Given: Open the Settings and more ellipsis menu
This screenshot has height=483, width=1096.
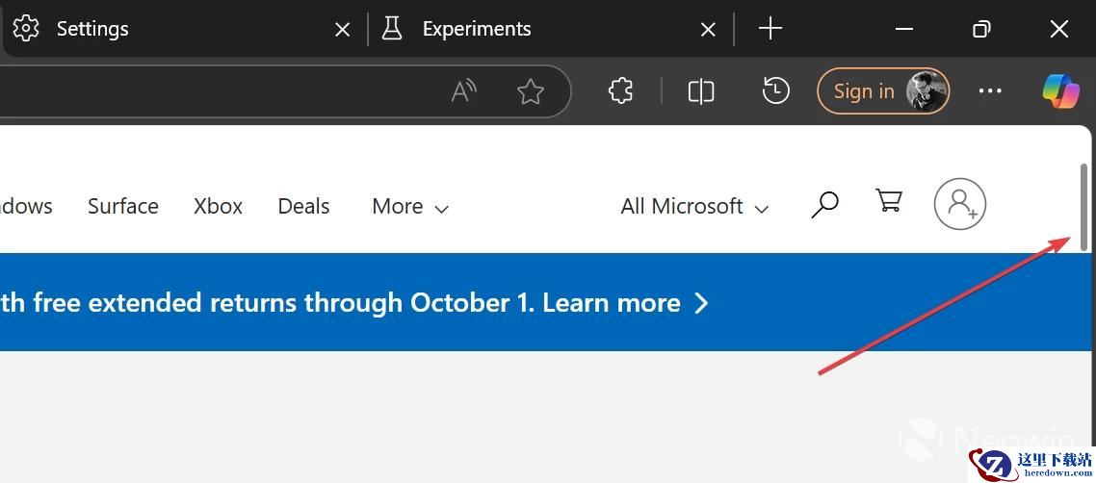Looking at the screenshot, I should [x=990, y=90].
